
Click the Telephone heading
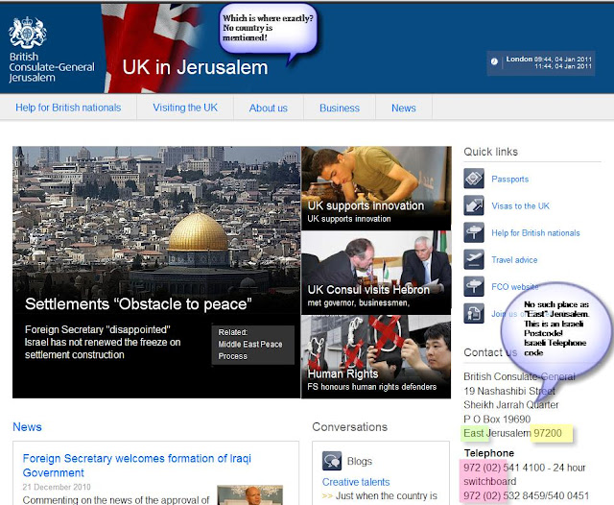489,453
